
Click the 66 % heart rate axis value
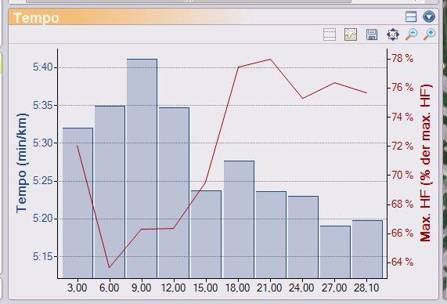tap(402, 233)
